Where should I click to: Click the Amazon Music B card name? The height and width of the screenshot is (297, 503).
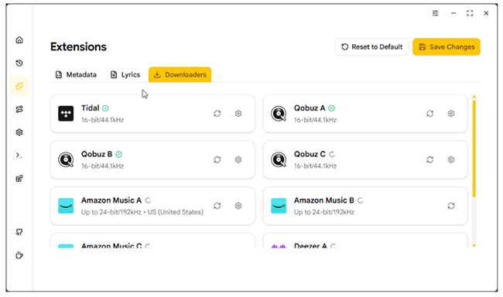click(324, 200)
